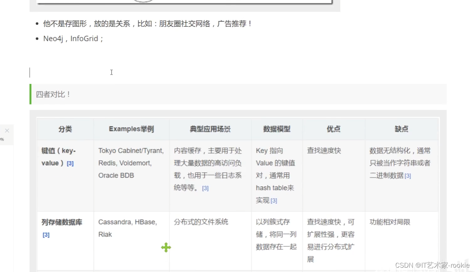Viewport: 475px width, 272px height.
Task: Click the 内容缓存 application scenario text
Action: (208, 169)
